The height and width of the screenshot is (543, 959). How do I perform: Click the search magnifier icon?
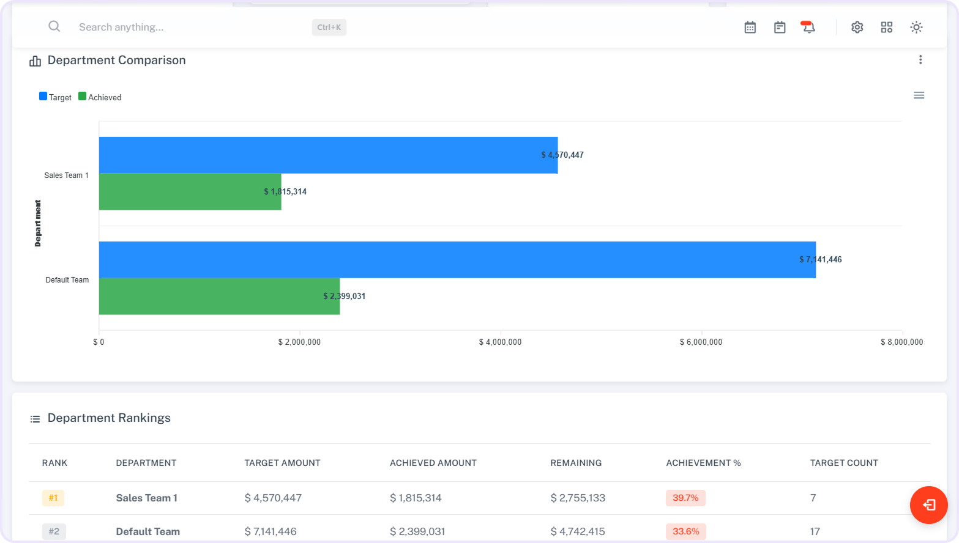54,26
